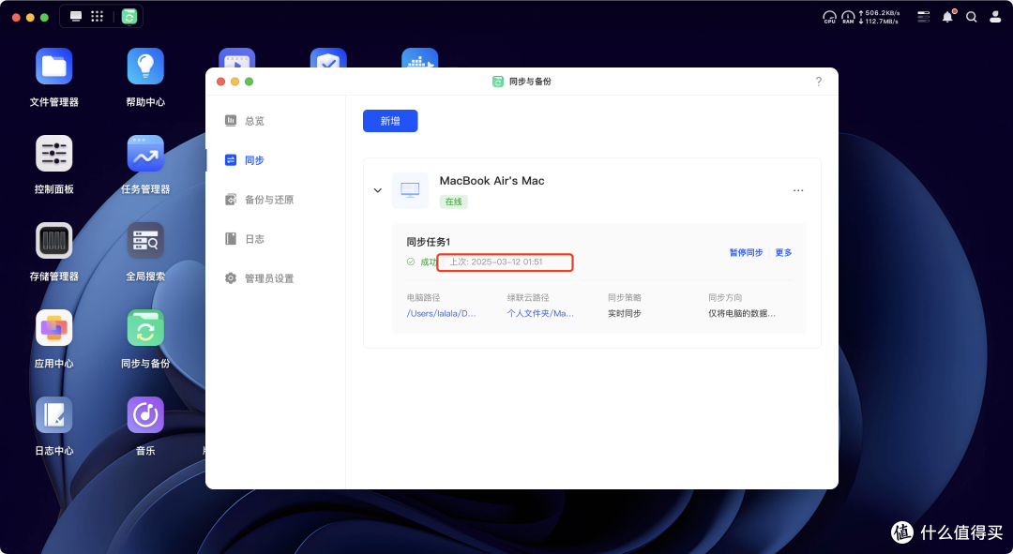
Task: Launch the 日志中心 desktop app
Action: (x=54, y=415)
